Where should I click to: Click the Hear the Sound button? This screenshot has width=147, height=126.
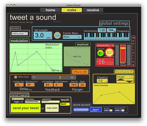coord(109,53)
